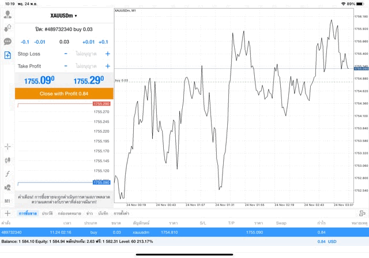
Task: Sort by เวลา time column header
Action: 67,223
